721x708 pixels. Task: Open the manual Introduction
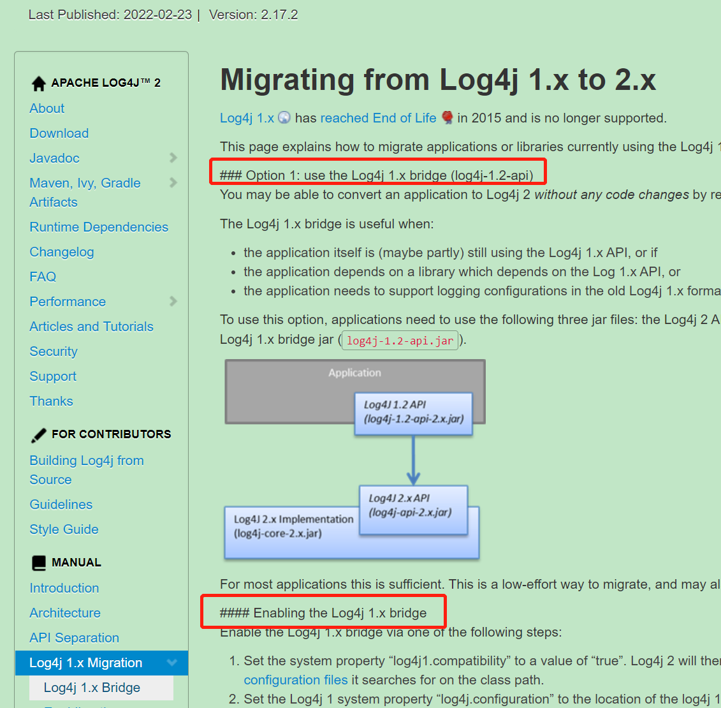tap(64, 588)
